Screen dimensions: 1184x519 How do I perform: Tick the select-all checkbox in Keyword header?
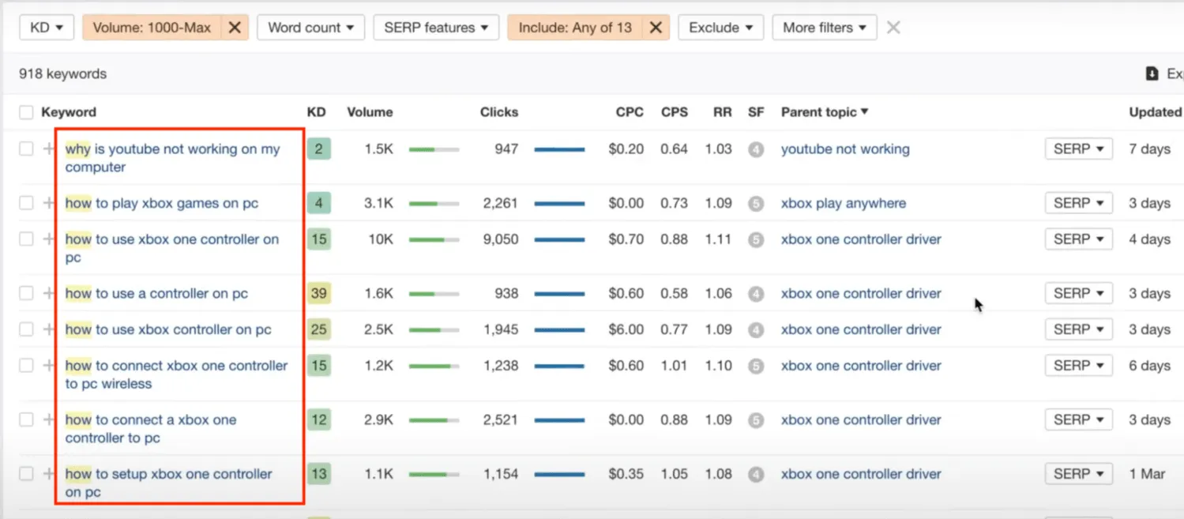(26, 112)
